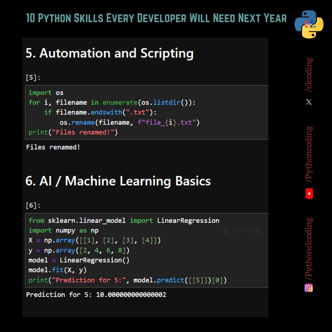Click the @ clcoding watermark

point(241,230)
